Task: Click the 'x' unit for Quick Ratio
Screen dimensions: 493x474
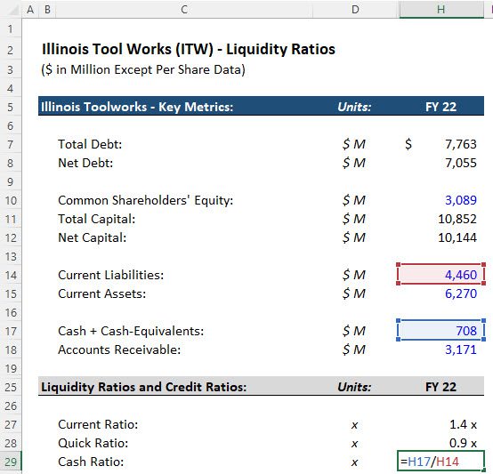Action: [354, 444]
